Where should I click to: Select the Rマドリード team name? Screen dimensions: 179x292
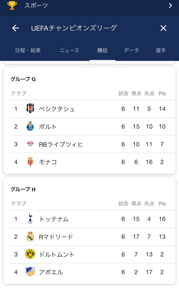(x=56, y=237)
